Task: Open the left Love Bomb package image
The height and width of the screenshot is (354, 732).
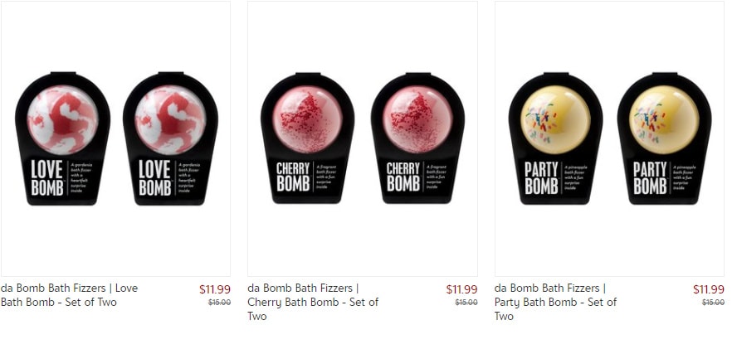Action: (x=62, y=138)
